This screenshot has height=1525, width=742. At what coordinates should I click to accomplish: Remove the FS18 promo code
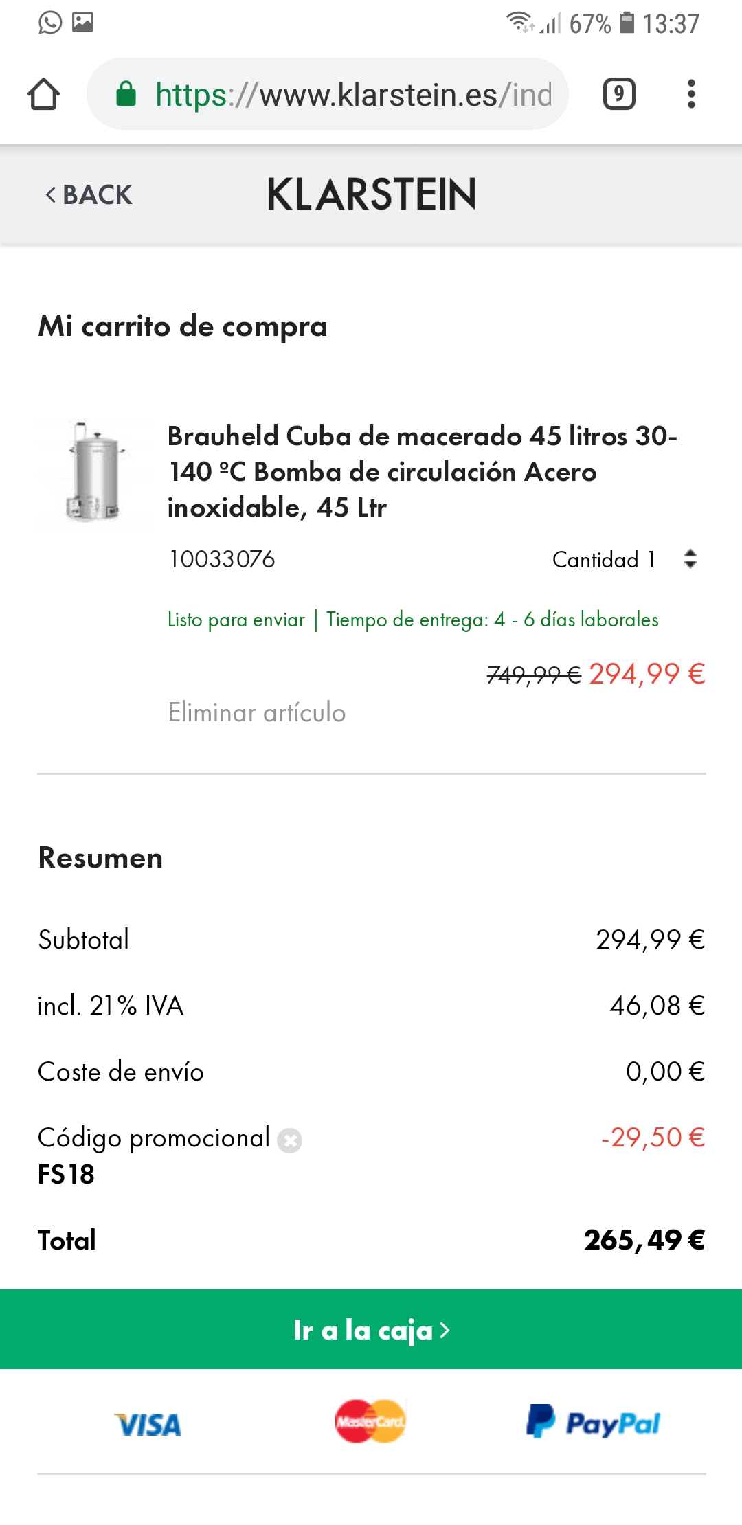pos(289,1140)
